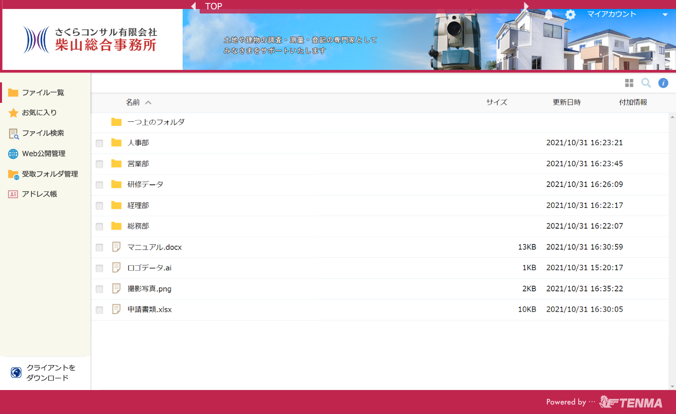The width and height of the screenshot is (676, 414).
Task: Click left arrow beside TOP breadcrumb
Action: (x=194, y=6)
